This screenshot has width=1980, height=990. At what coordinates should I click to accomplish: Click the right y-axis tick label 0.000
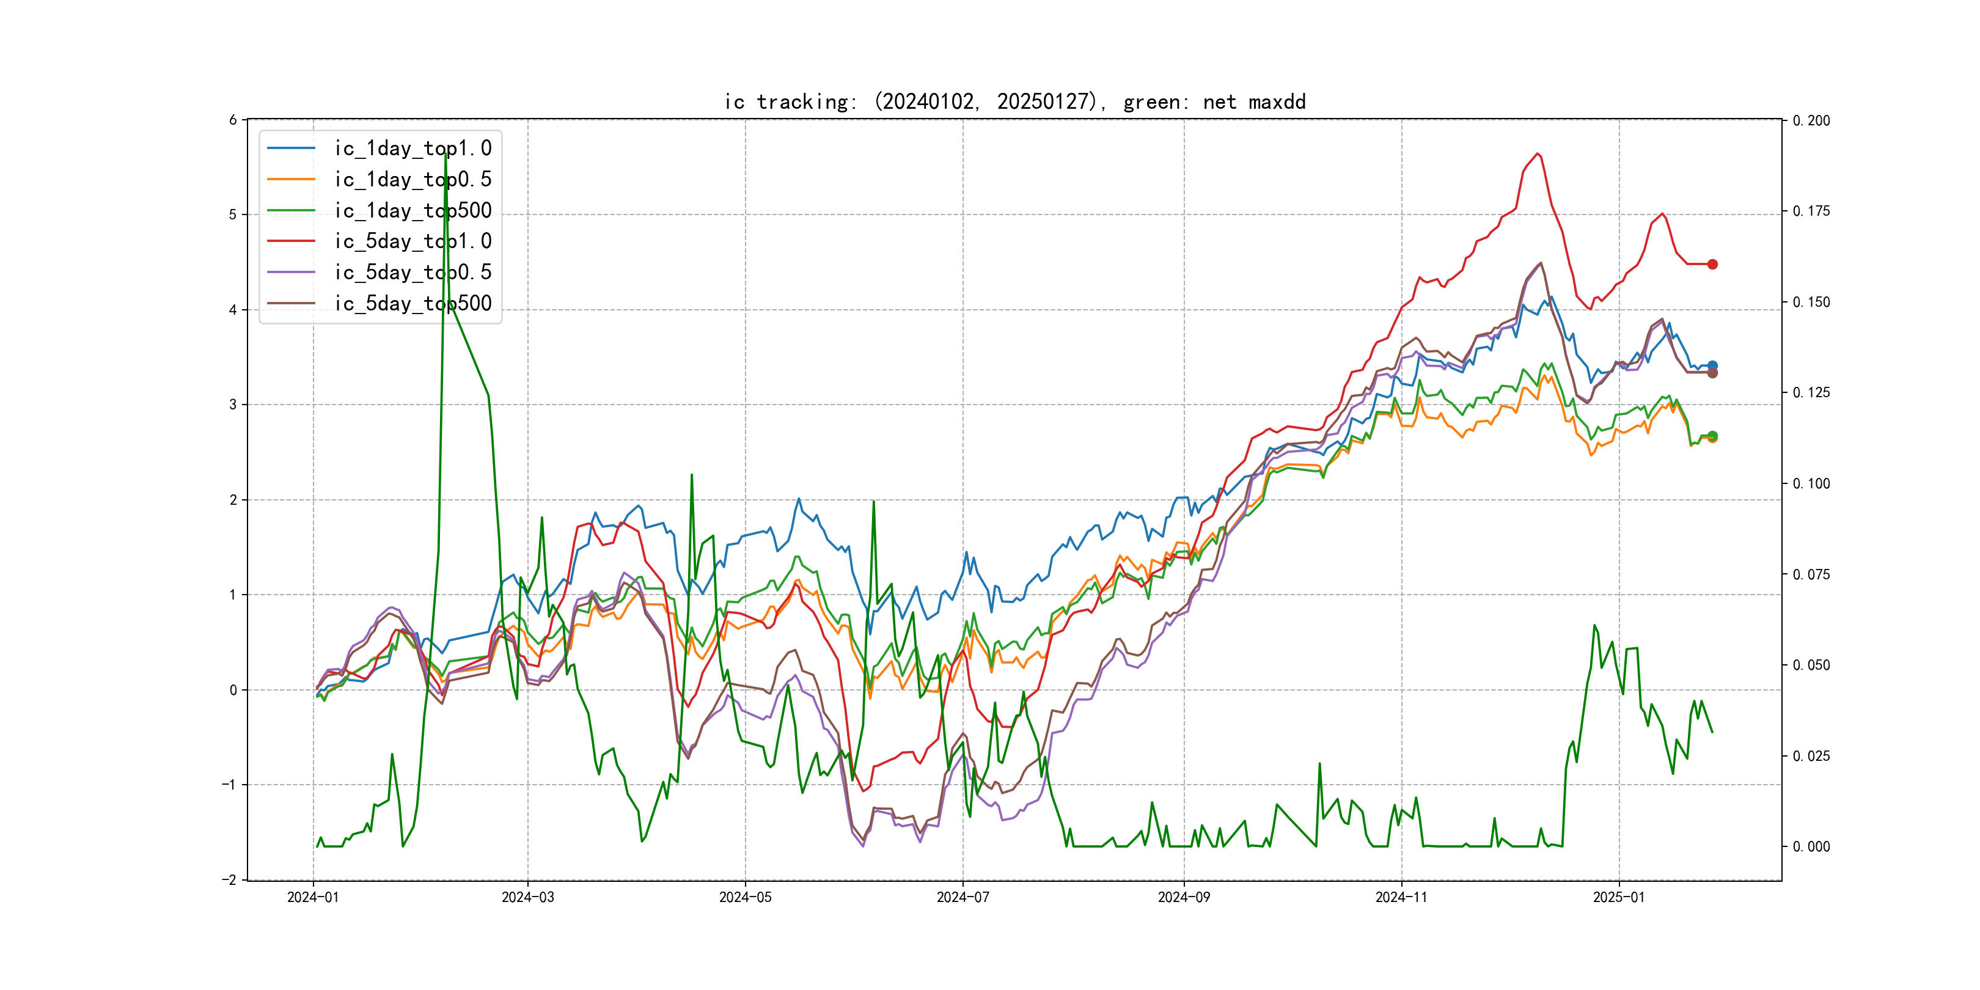coord(1811,847)
